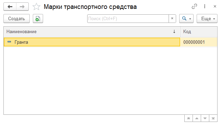Click the Код column header
This screenshot has height=125, width=224.
pos(199,32)
